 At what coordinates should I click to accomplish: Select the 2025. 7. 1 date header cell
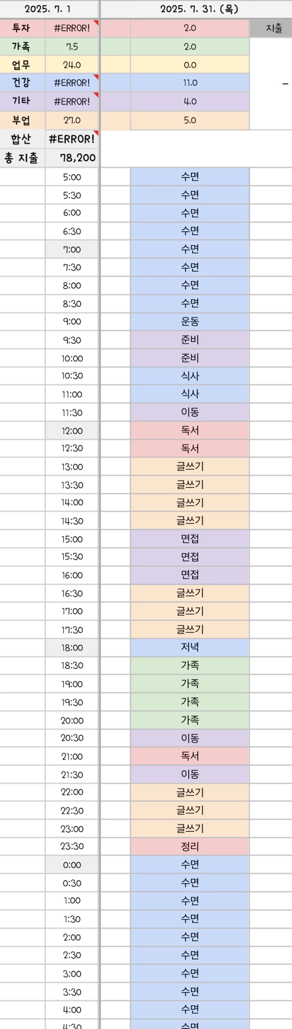click(48, 9)
